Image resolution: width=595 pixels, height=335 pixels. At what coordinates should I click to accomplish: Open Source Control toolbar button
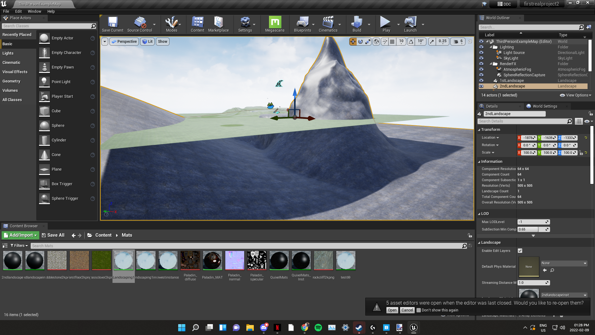pyautogui.click(x=140, y=24)
